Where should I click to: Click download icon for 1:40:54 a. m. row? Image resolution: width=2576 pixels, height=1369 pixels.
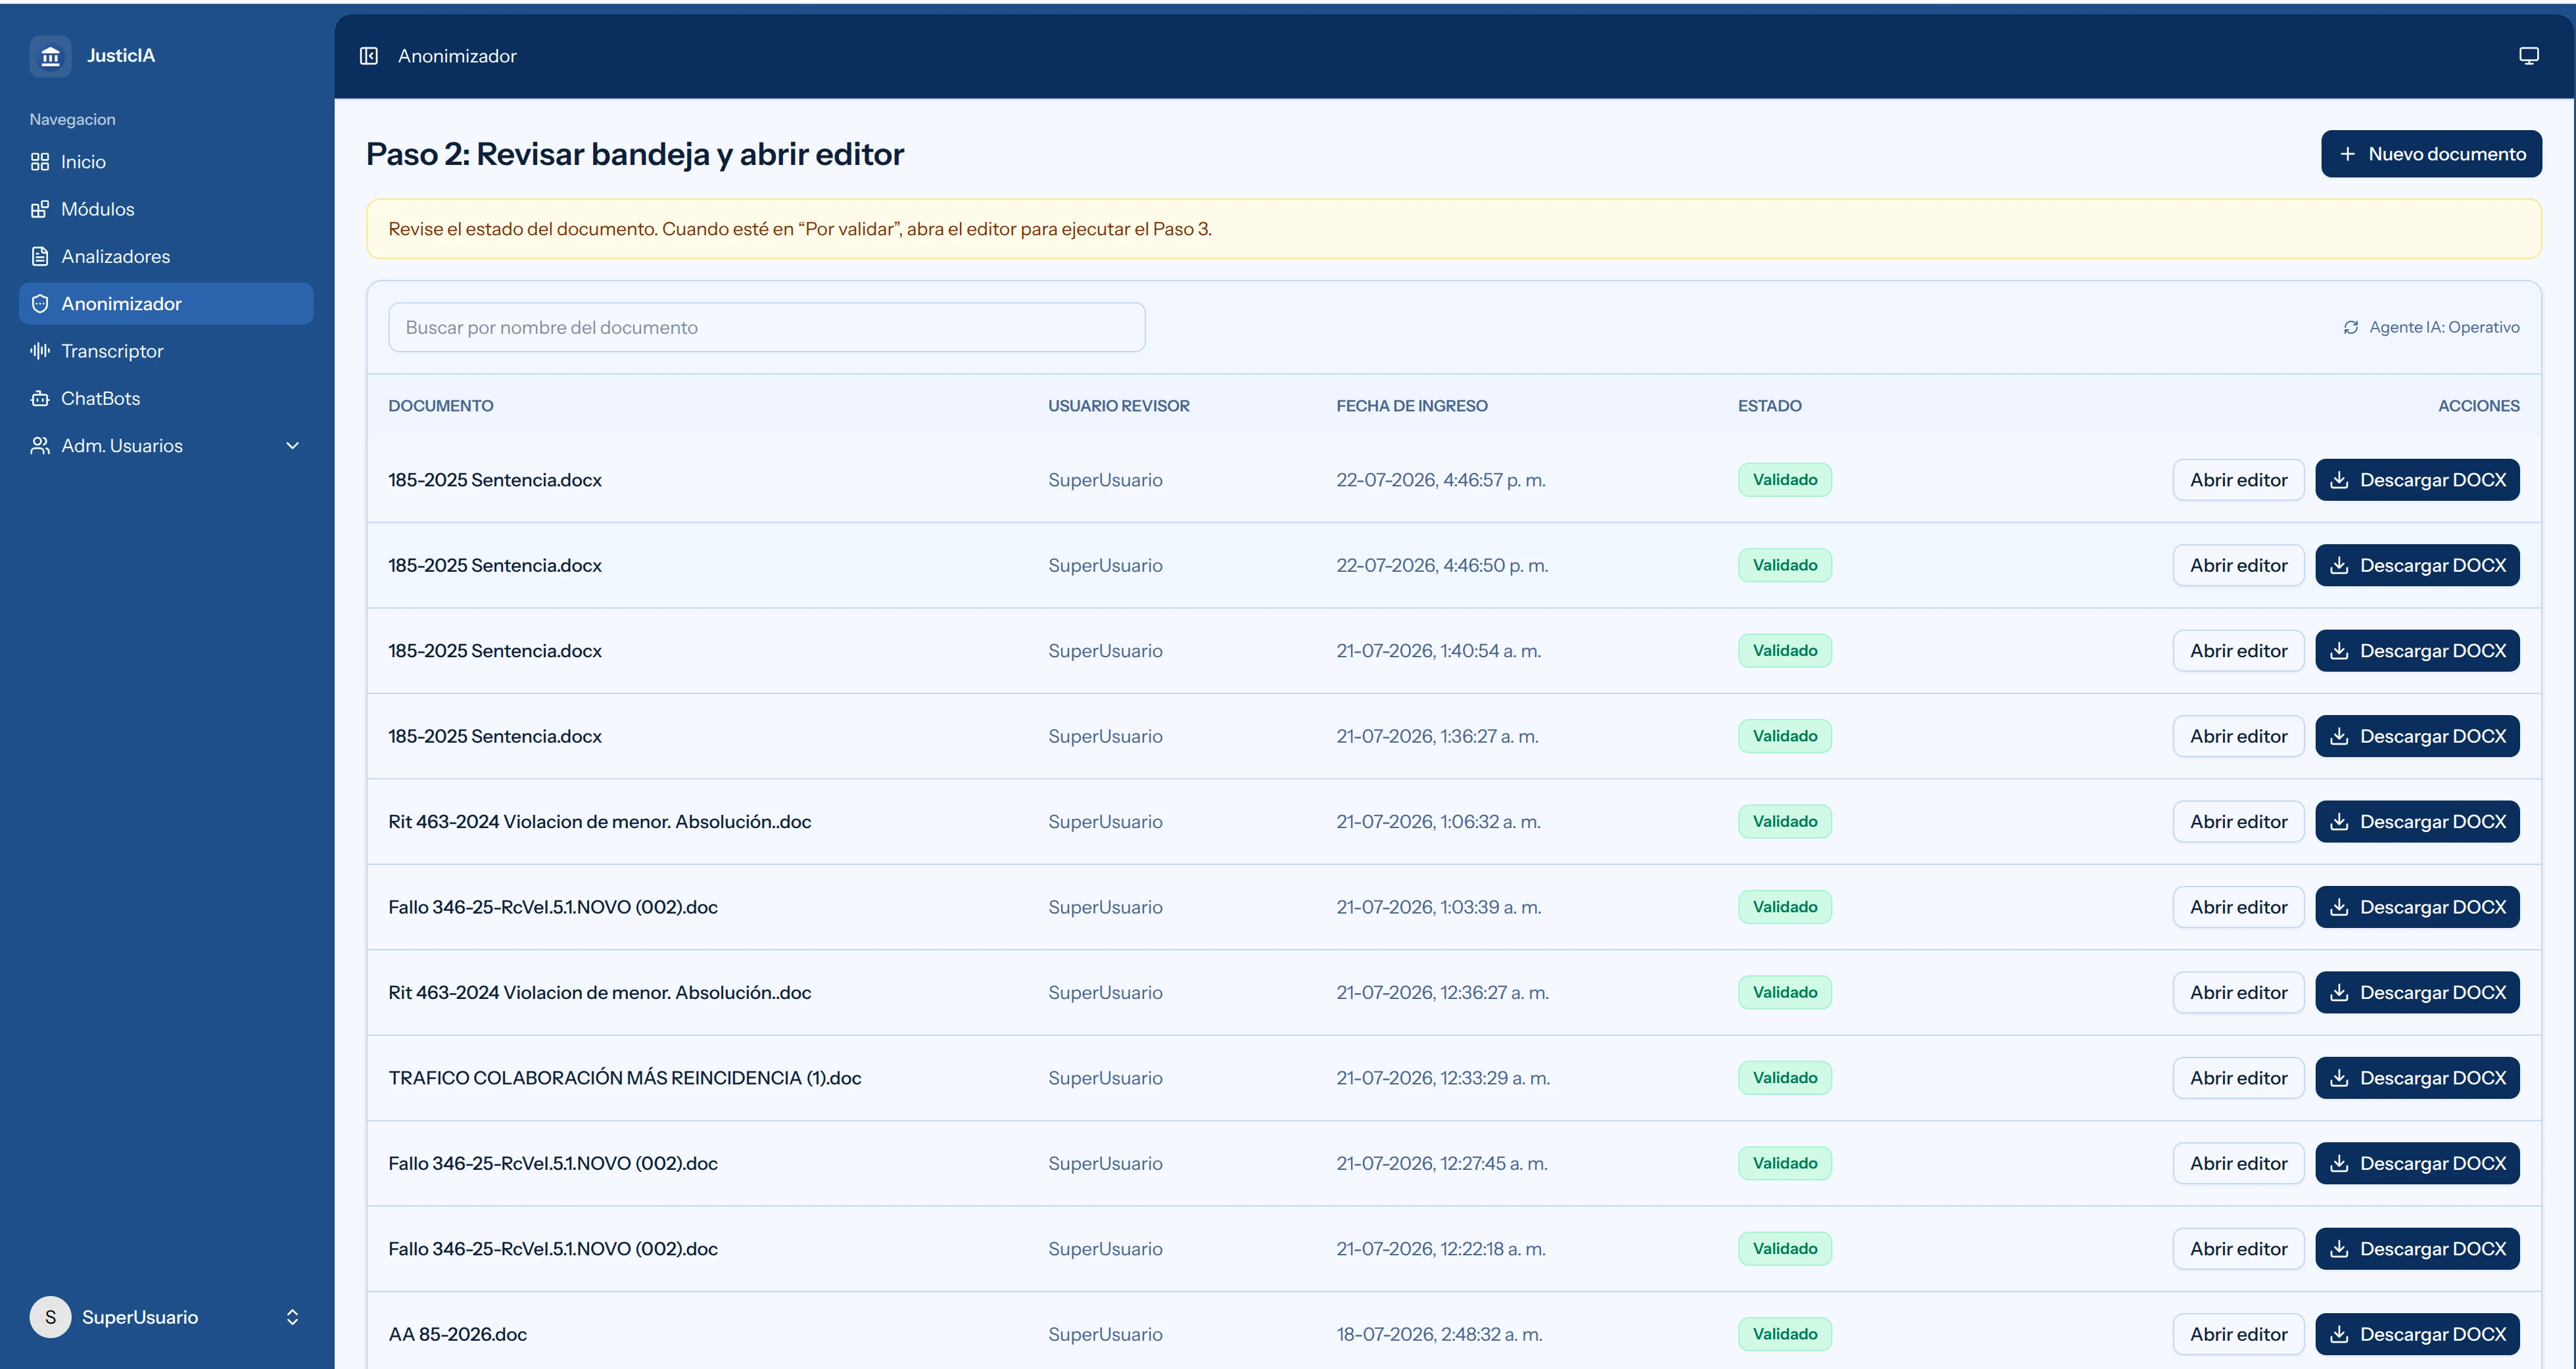[2339, 651]
